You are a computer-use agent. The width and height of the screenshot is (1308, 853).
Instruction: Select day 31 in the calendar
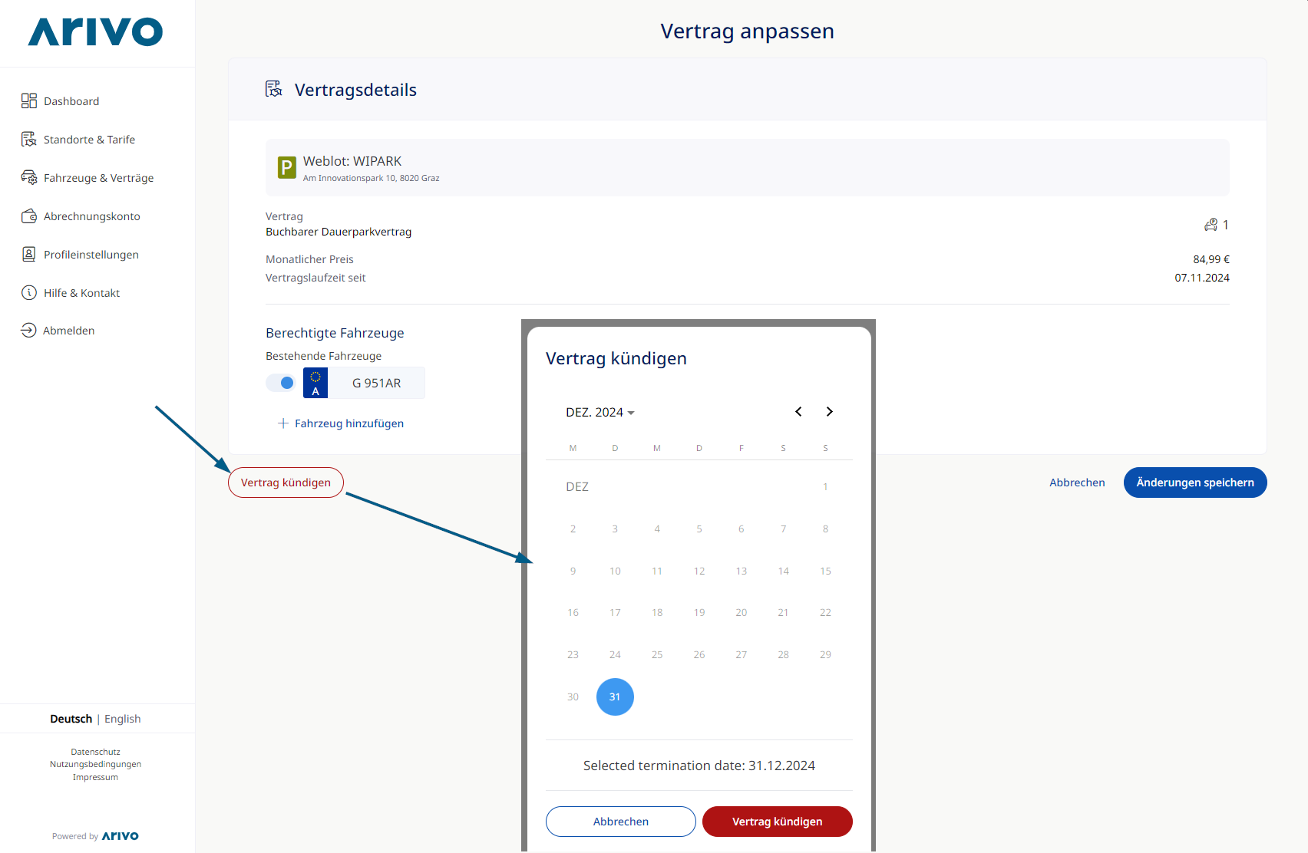[615, 697]
